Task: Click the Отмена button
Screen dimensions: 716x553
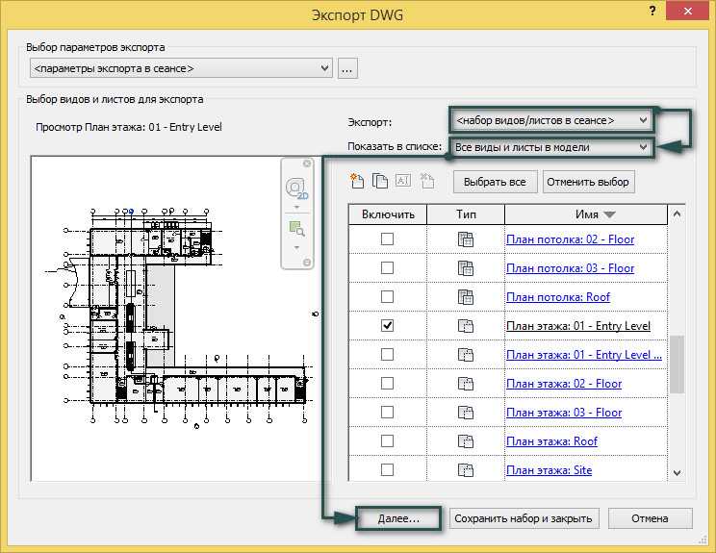Action: point(650,518)
